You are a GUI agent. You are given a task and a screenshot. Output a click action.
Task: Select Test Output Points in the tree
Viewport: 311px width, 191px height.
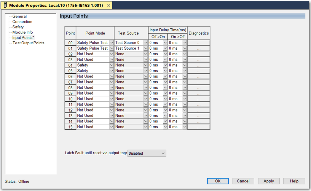[28, 43]
